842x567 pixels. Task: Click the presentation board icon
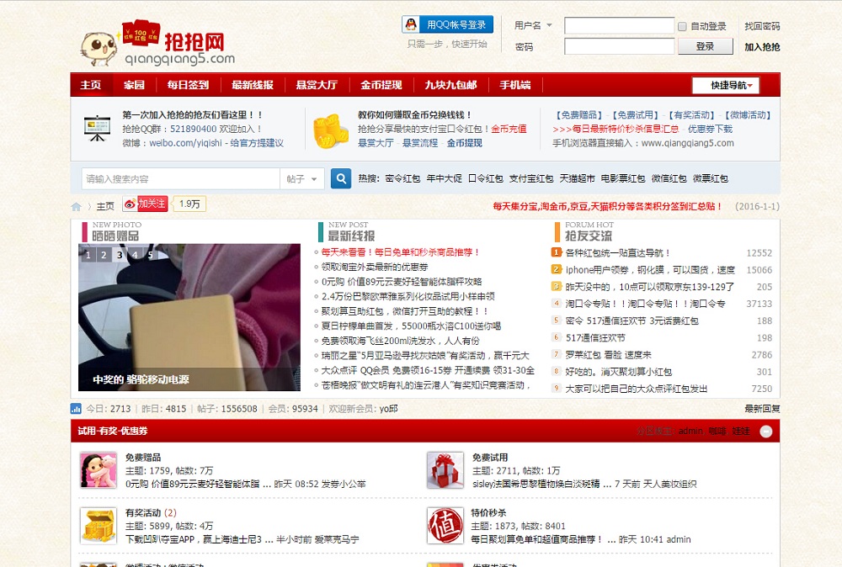(97, 129)
